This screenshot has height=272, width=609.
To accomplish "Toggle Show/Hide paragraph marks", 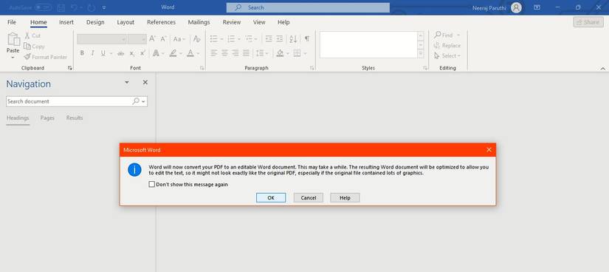I will 307,39.
